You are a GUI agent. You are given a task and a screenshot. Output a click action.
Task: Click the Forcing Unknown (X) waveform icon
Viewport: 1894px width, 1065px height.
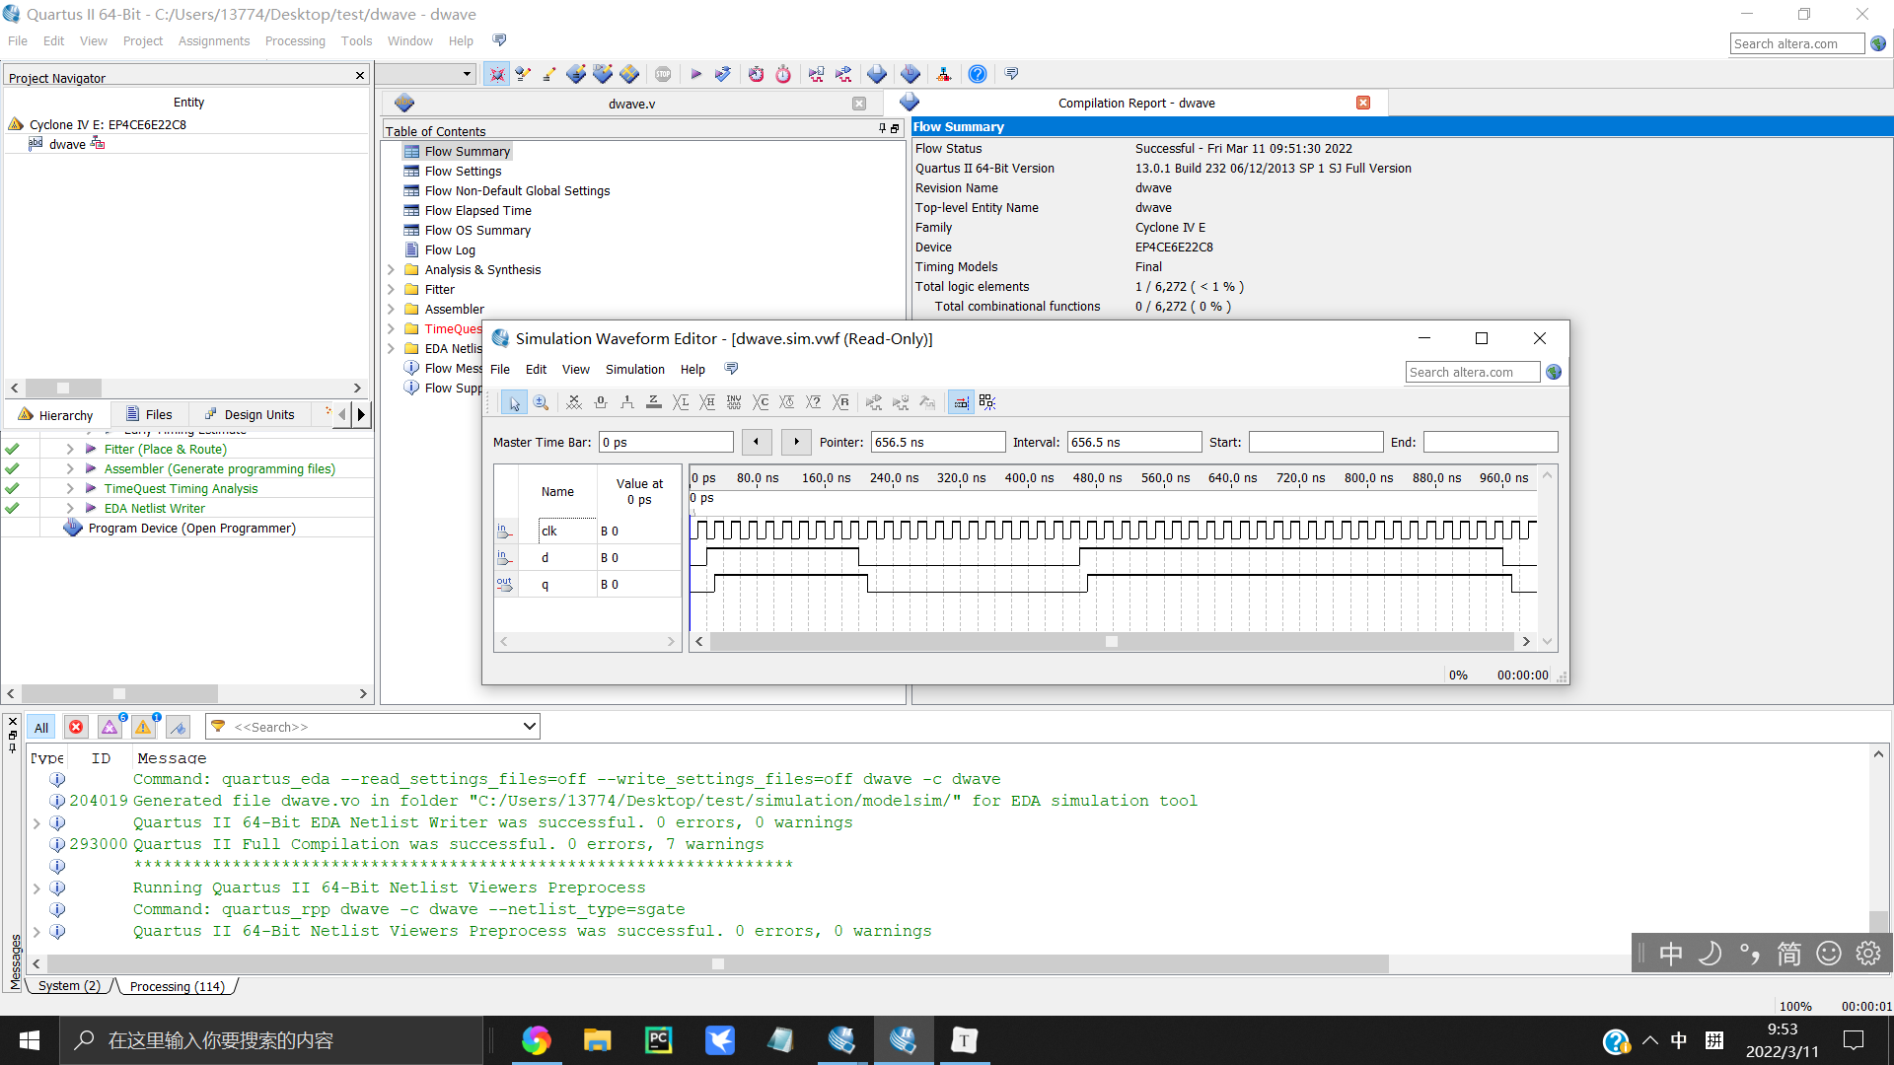[574, 402]
